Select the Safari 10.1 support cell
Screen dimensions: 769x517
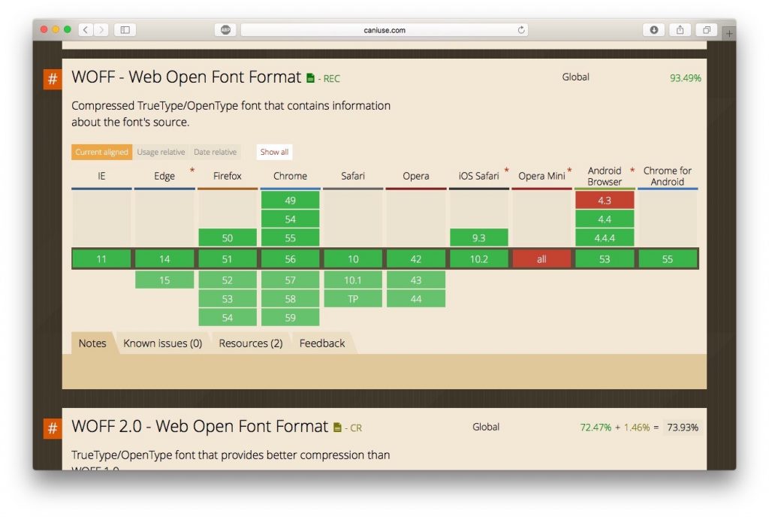(353, 280)
